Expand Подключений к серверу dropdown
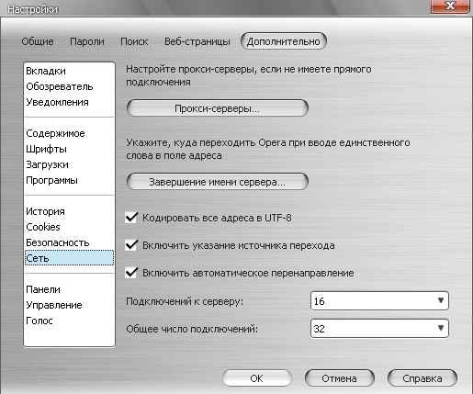This screenshot has height=394, width=473. pyautogui.click(x=379, y=301)
